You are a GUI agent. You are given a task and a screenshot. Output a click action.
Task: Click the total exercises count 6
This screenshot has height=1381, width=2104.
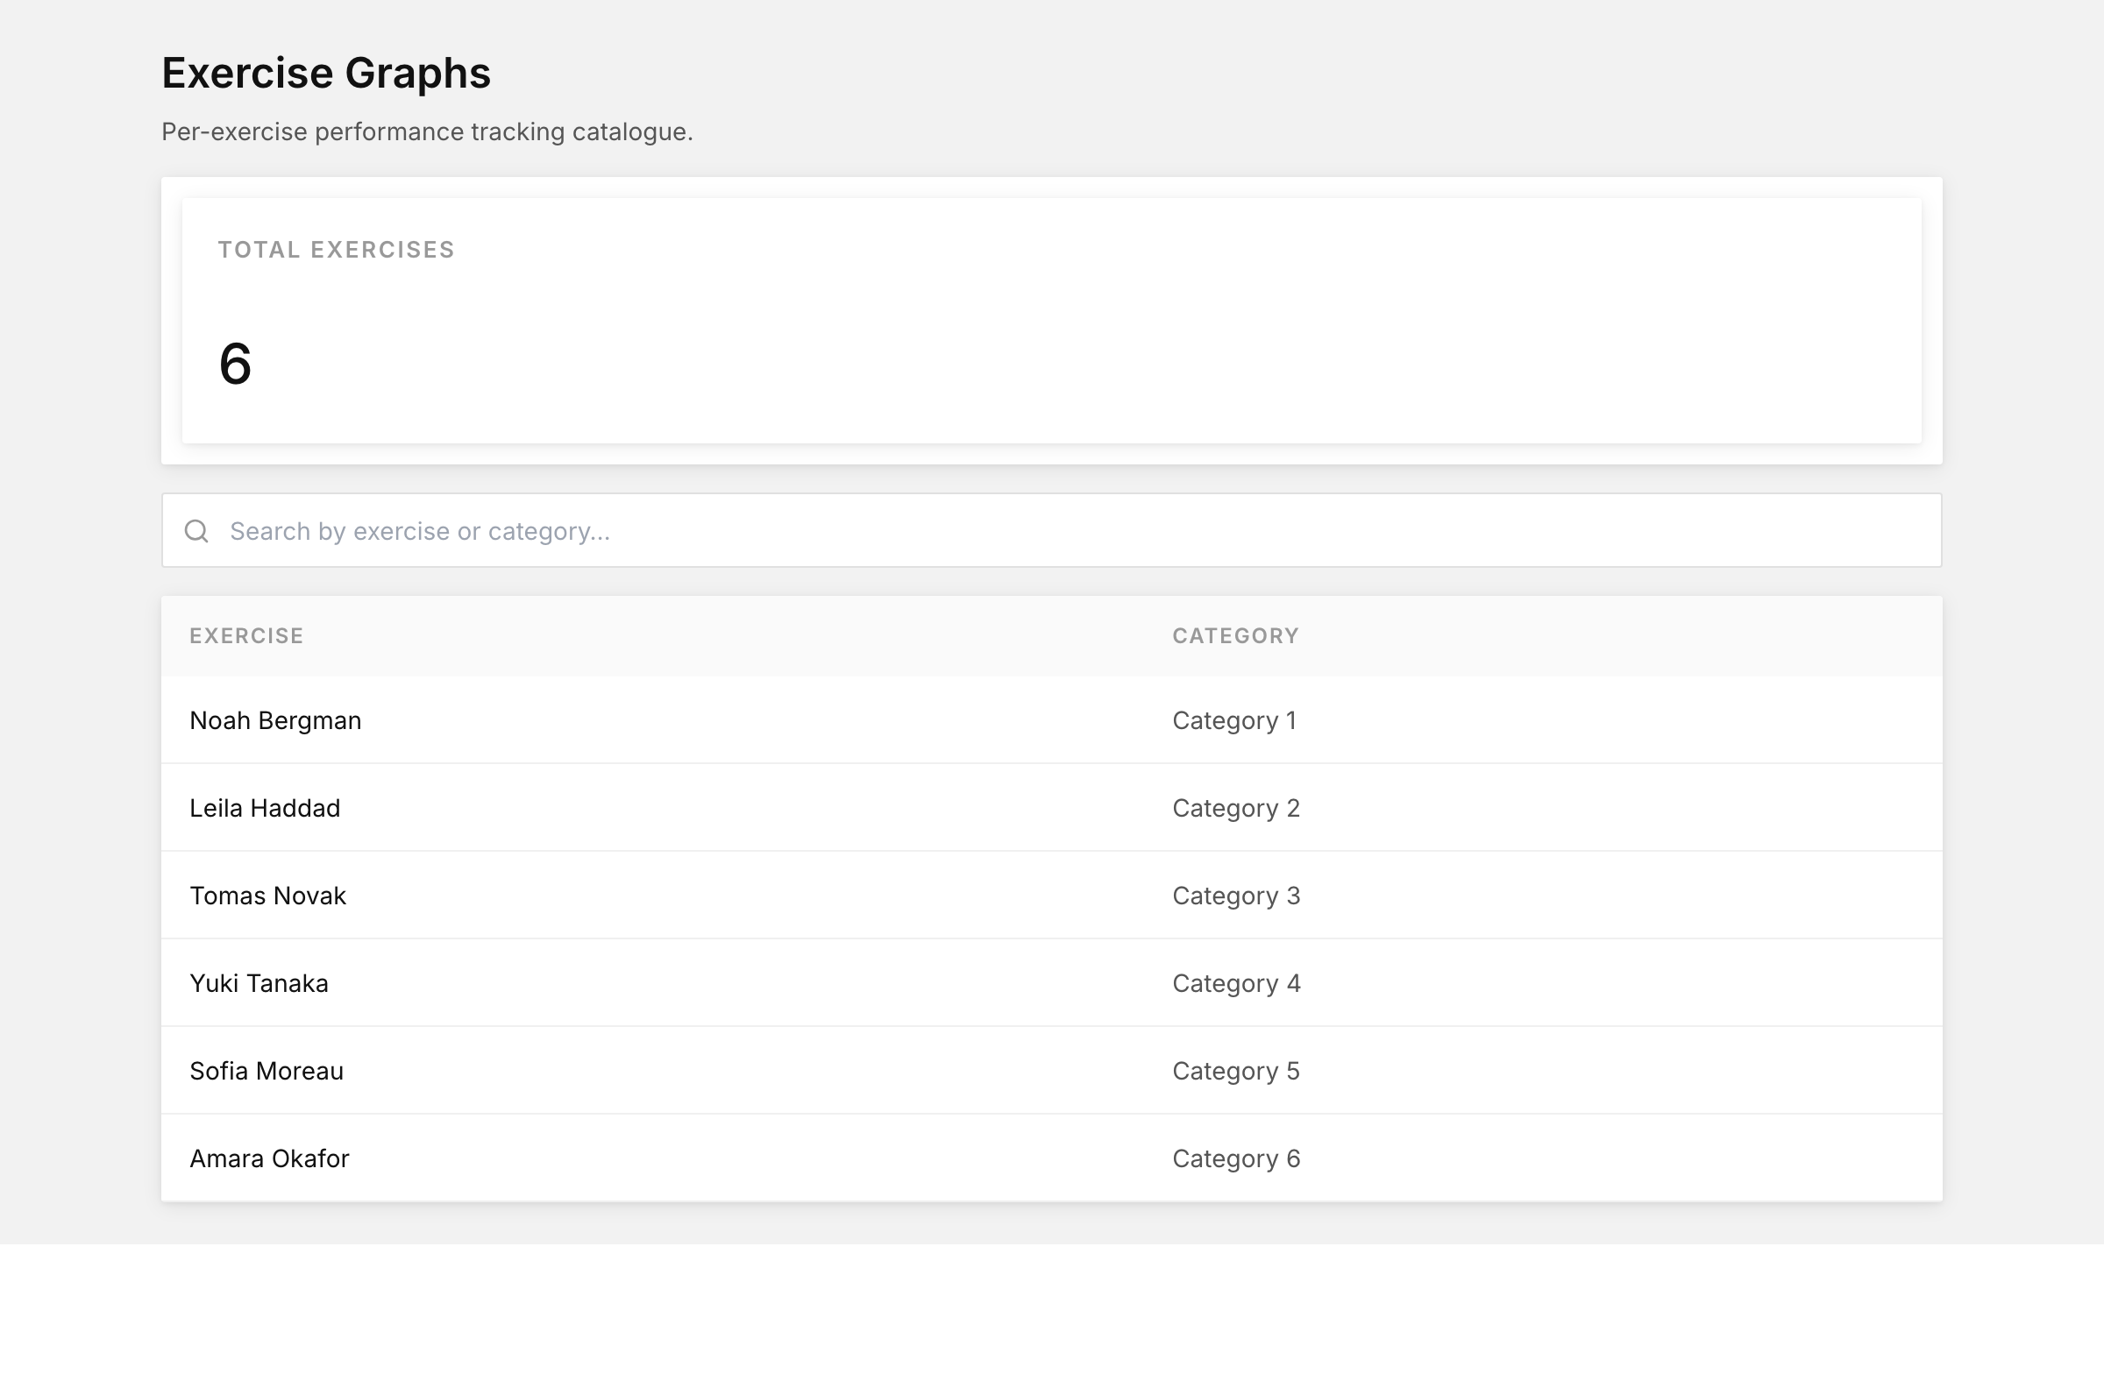235,363
